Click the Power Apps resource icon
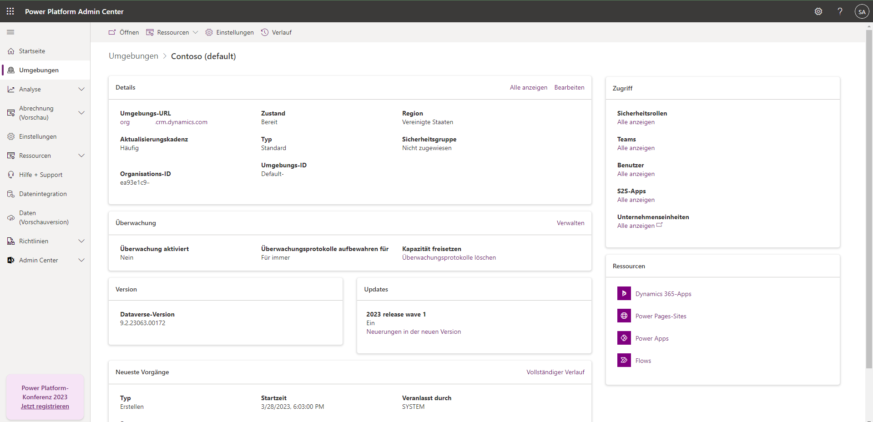 pos(624,338)
